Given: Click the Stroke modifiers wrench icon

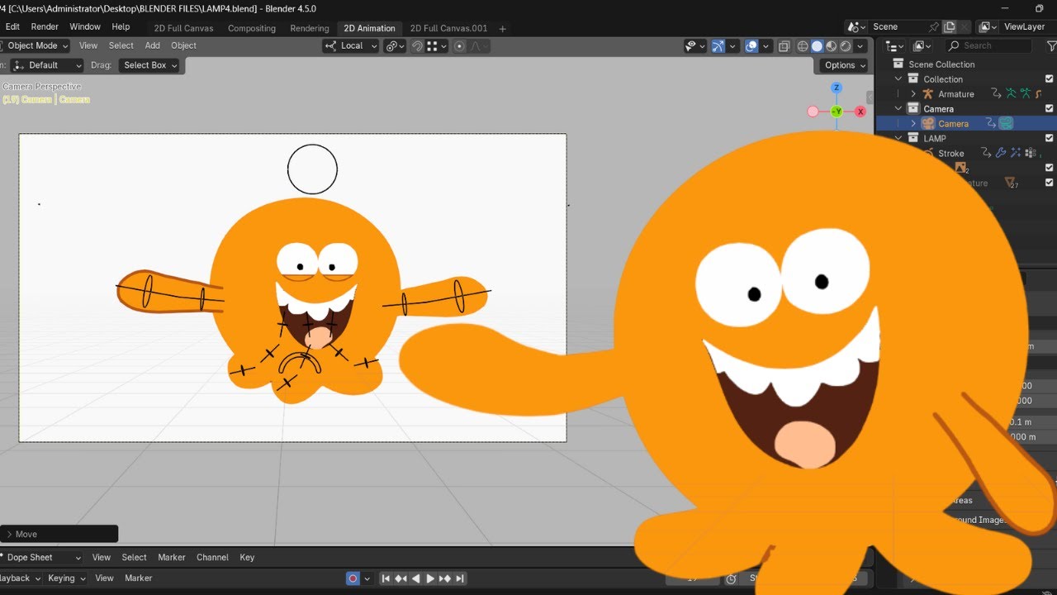Looking at the screenshot, I should [x=1001, y=153].
